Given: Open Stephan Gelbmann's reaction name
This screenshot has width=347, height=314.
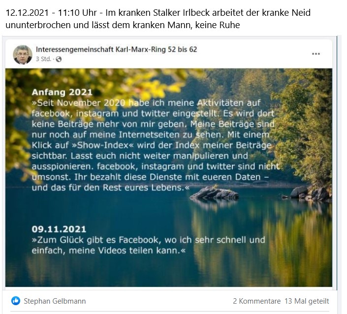Looking at the screenshot, I should 55,301.
